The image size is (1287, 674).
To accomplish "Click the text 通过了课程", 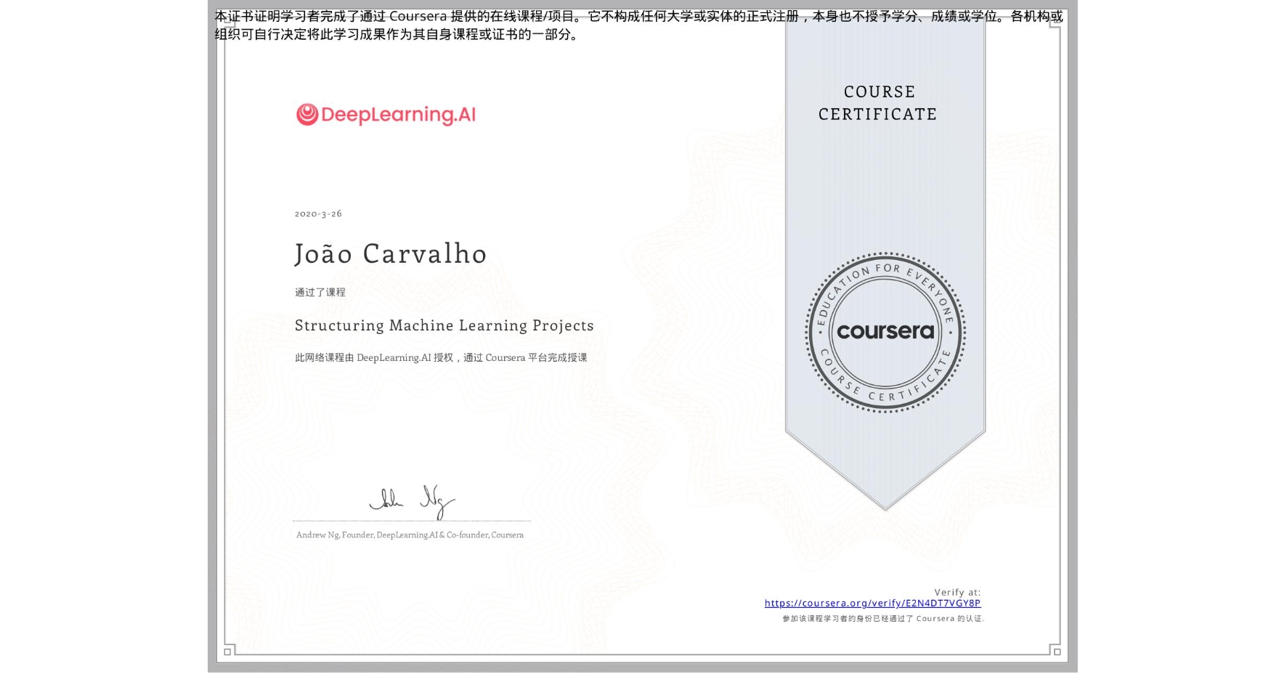I will click(x=320, y=292).
